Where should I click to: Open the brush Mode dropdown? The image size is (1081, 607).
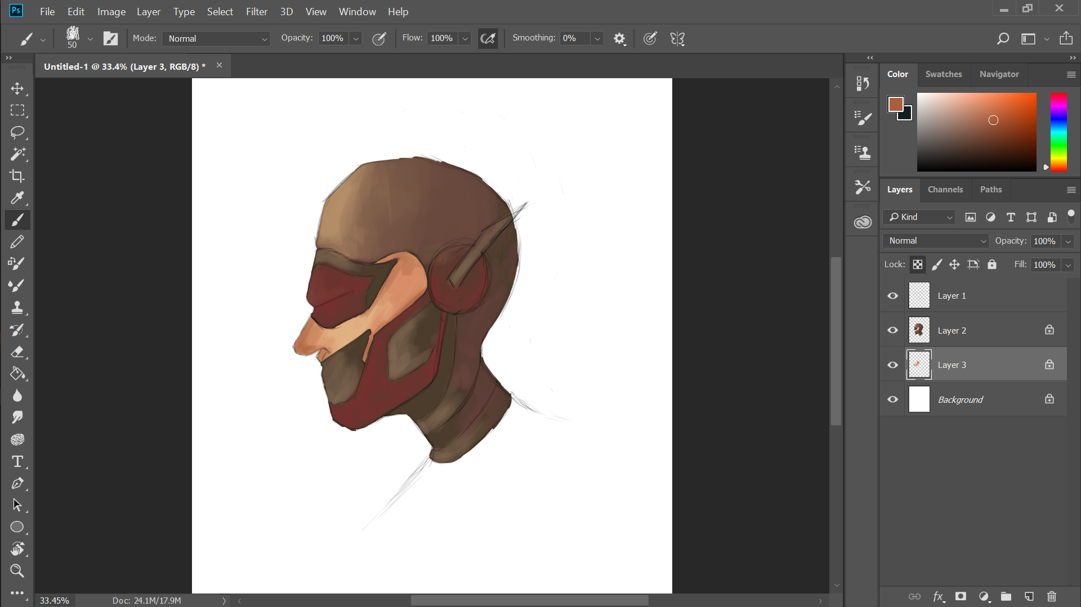(x=217, y=38)
